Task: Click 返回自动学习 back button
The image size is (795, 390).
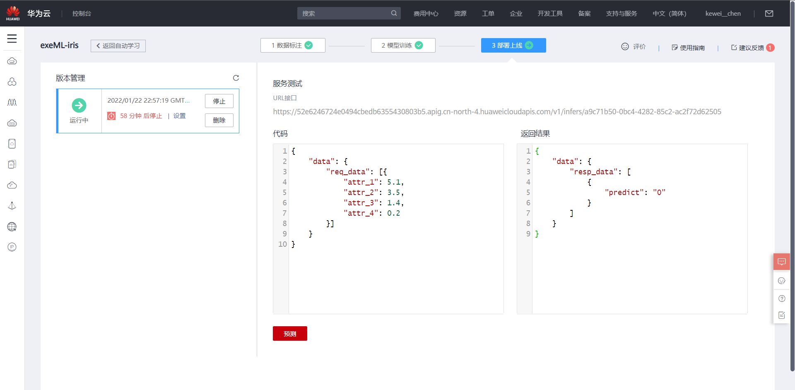Action: coord(118,46)
